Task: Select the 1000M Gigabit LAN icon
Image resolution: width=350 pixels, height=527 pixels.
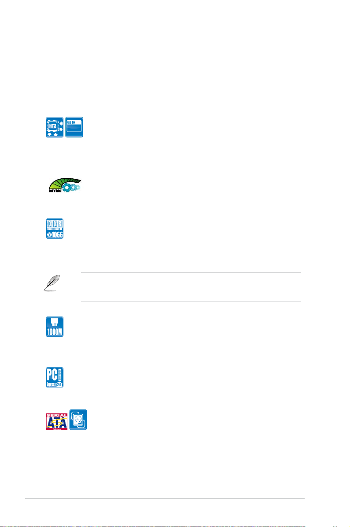Action: click(55, 327)
